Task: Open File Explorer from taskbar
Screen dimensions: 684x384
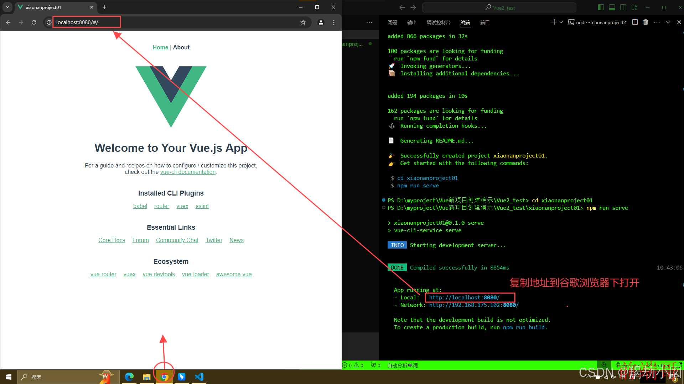Action: [146, 377]
